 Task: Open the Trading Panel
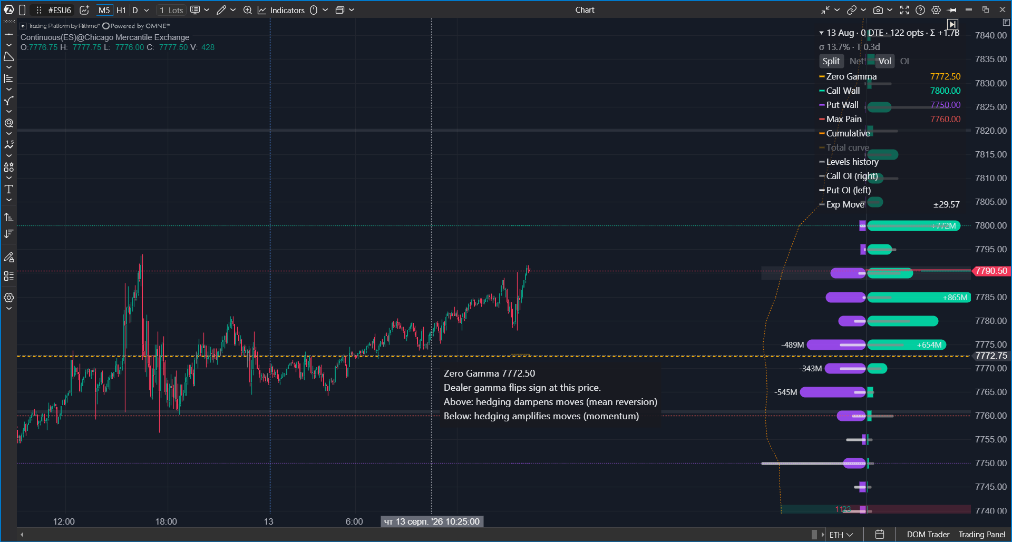982,535
